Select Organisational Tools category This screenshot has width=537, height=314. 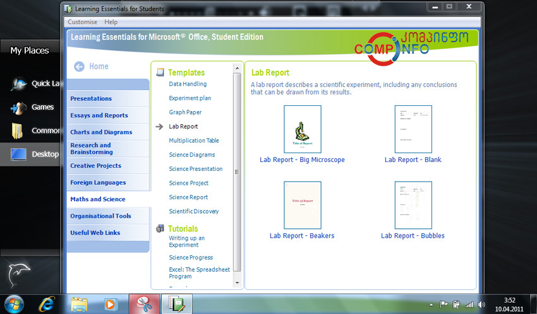[x=108, y=216]
